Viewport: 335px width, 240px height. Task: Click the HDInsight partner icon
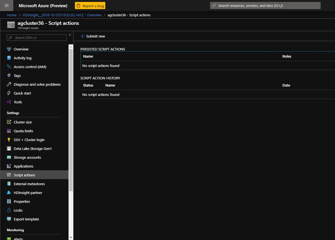[x=9, y=193]
